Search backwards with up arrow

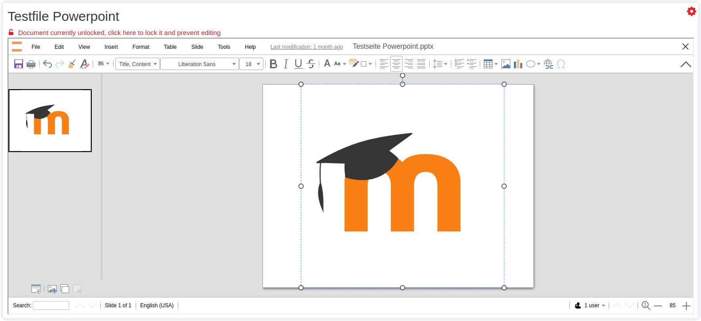[80, 305]
